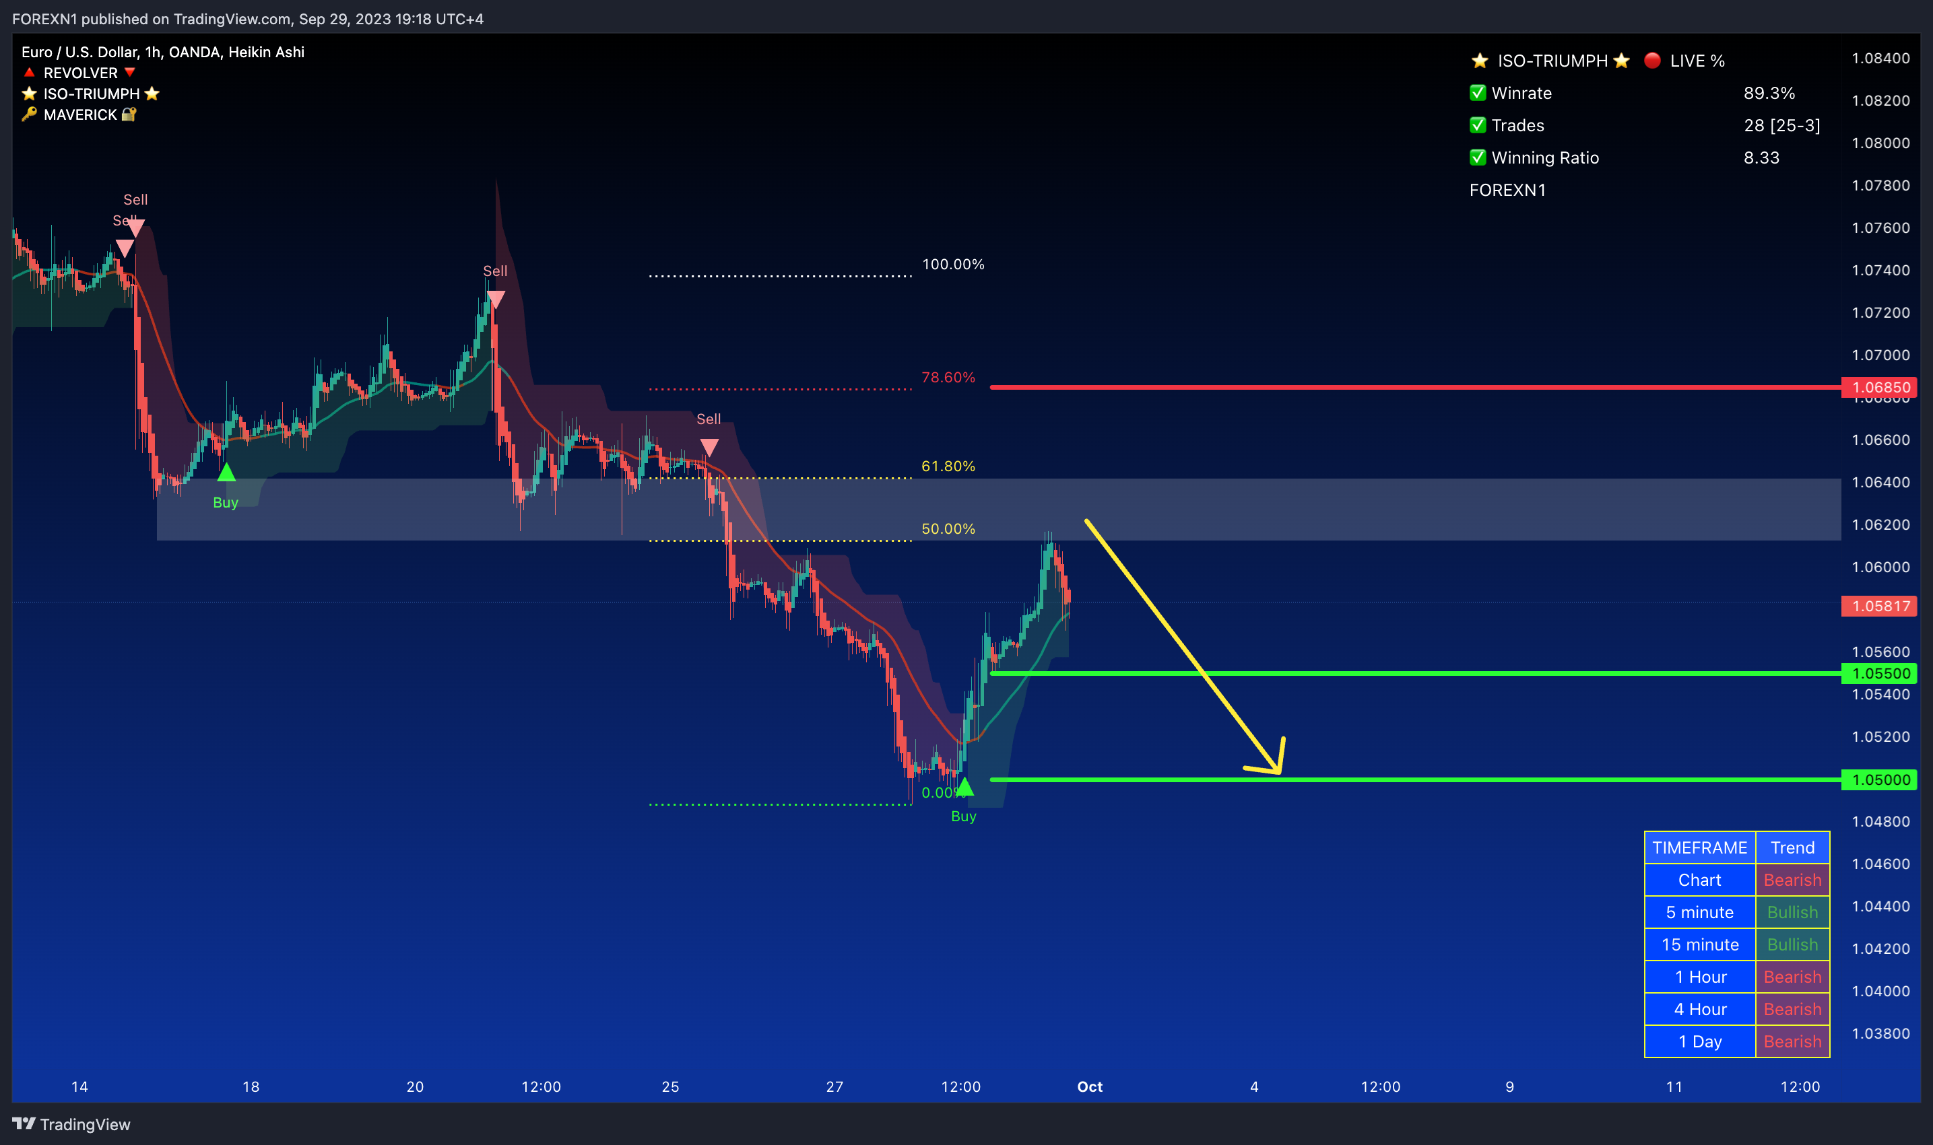
Task: Click the MAVERICK indicator label
Action: (x=80, y=114)
